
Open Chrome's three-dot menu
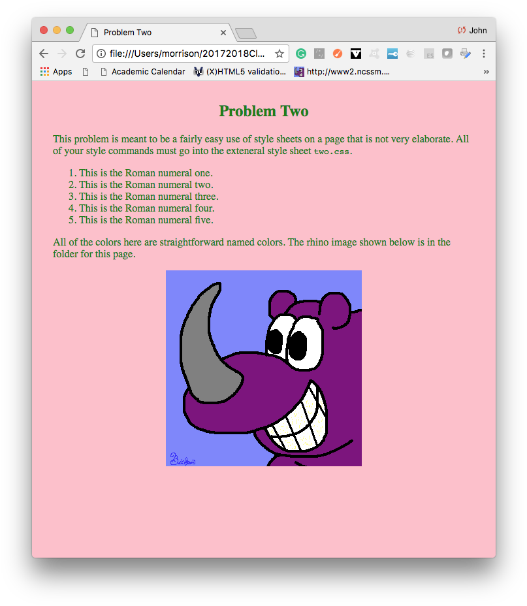click(484, 54)
